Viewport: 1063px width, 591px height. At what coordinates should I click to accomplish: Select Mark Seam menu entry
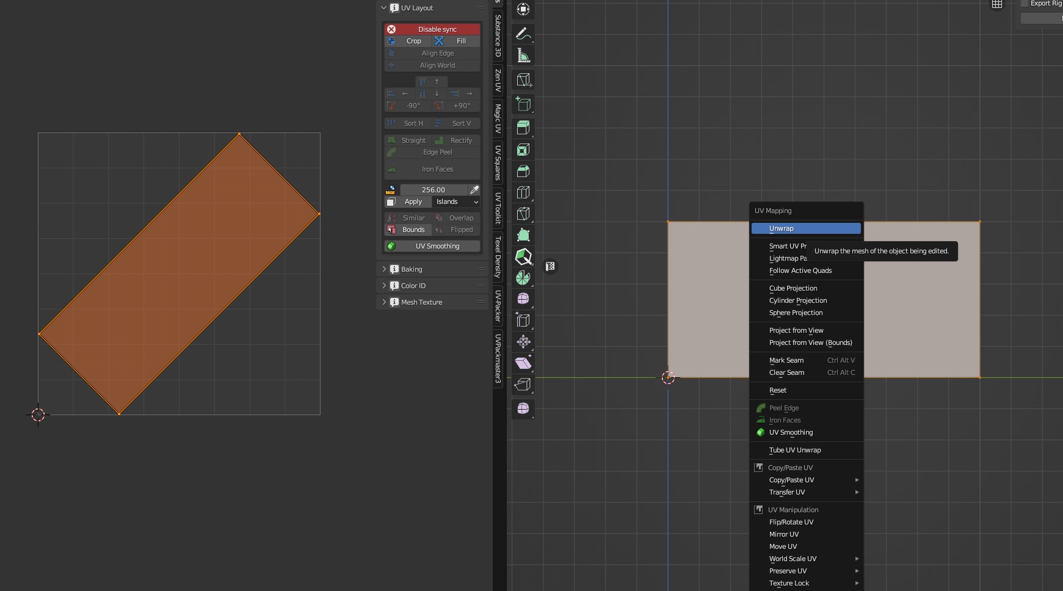tap(806, 360)
